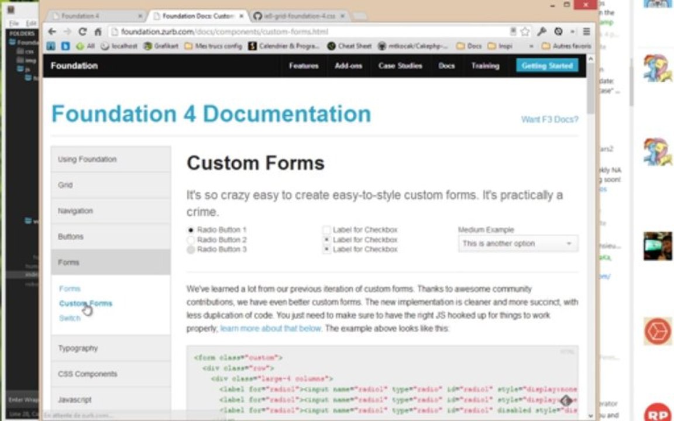
Task: Click the disabled Radio Button 3
Action: click(190, 250)
